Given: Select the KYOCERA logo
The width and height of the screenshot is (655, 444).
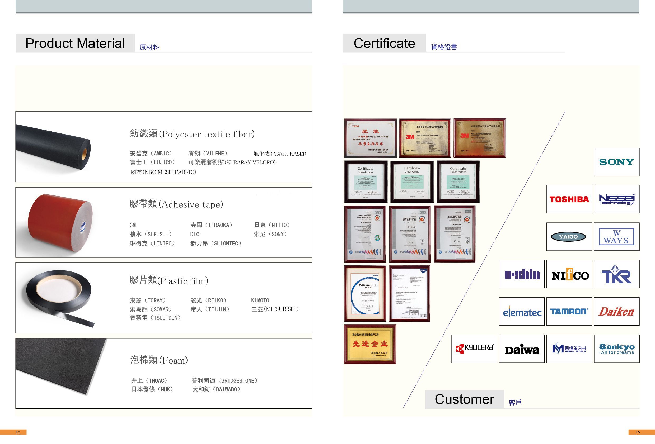Looking at the screenshot, I should 474,349.
